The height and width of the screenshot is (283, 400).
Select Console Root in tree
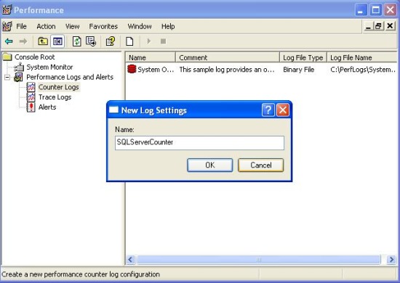click(35, 57)
